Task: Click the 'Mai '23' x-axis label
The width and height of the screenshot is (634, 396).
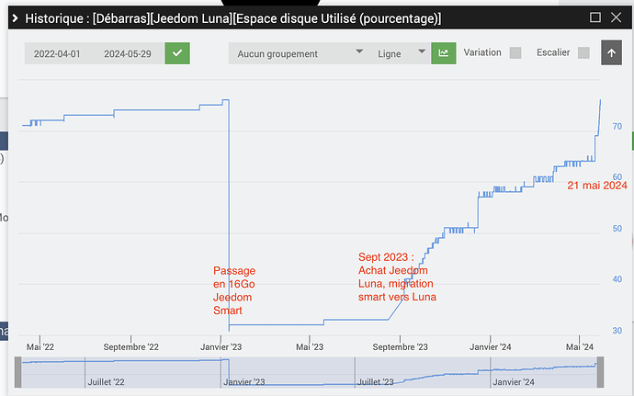Action: point(310,347)
